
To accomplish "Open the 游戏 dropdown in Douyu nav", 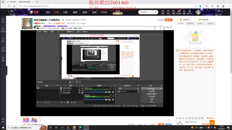I will [x=85, y=12].
